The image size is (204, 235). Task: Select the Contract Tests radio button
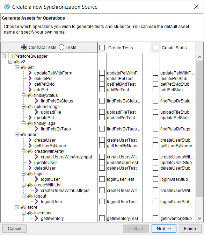coord(24,47)
